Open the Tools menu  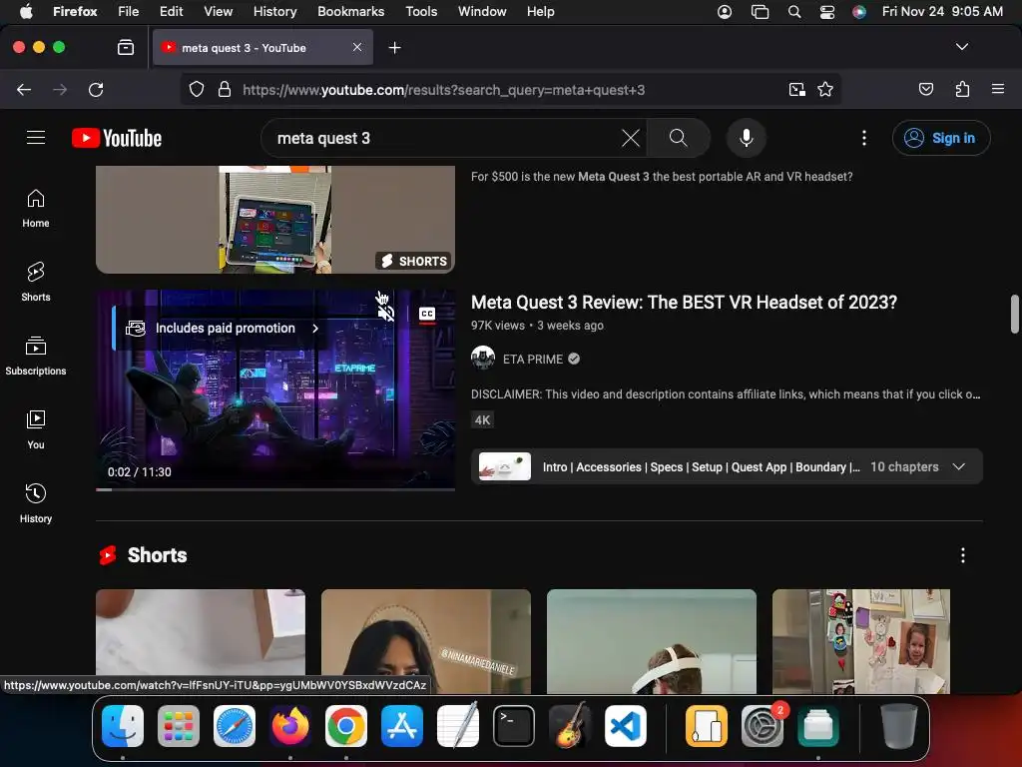(421, 11)
